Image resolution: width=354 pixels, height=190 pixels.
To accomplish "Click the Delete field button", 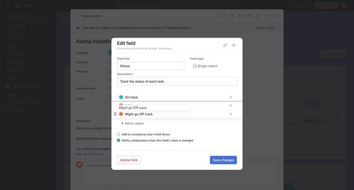I will pyautogui.click(x=129, y=160).
